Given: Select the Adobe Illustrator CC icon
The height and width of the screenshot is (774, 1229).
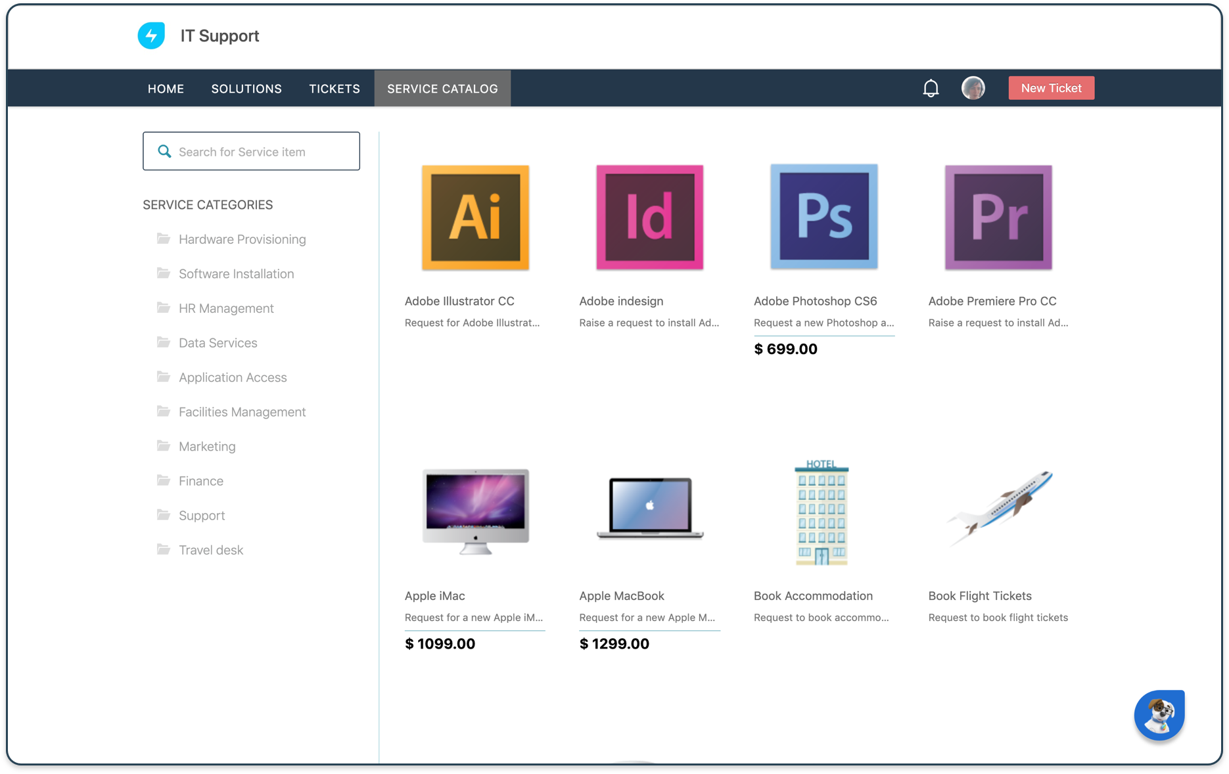Looking at the screenshot, I should pos(475,217).
